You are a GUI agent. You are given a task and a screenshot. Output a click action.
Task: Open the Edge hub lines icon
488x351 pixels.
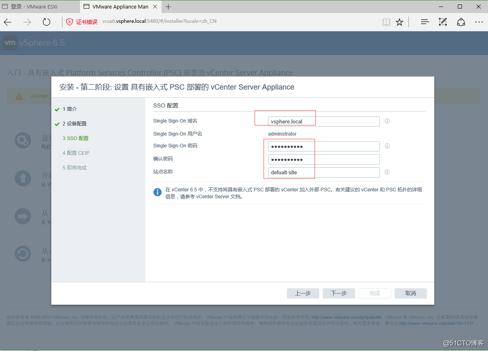[x=425, y=22]
